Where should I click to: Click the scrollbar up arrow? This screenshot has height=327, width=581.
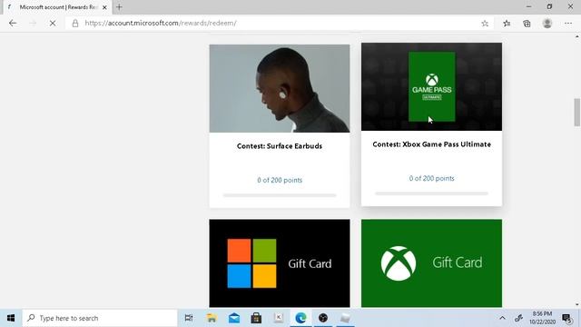pyautogui.click(x=577, y=36)
